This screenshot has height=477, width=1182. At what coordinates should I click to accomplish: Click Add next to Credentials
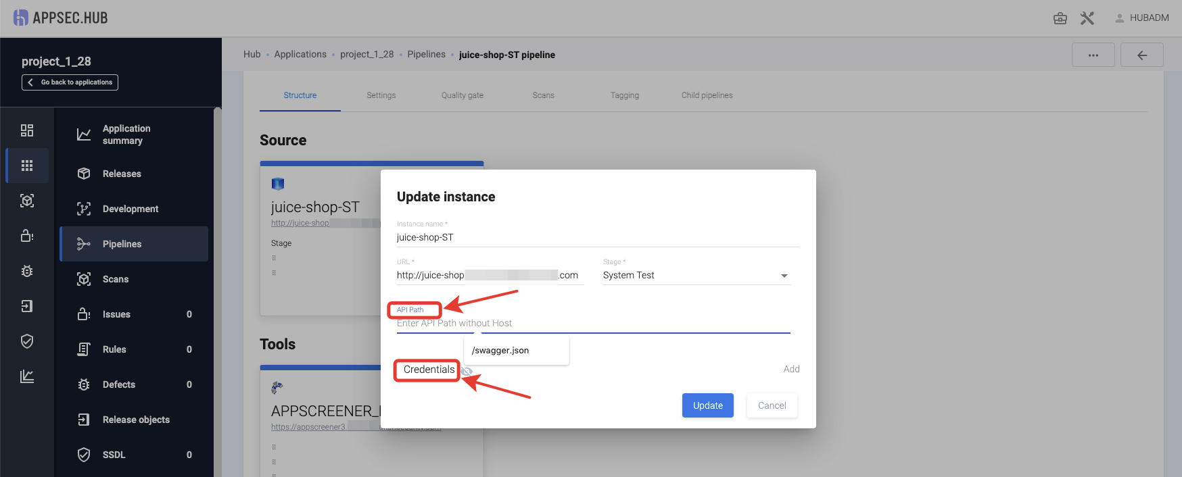(x=791, y=369)
